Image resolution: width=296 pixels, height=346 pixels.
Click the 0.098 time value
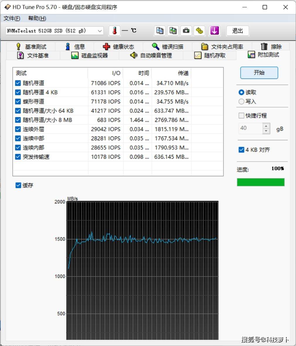click(139, 157)
